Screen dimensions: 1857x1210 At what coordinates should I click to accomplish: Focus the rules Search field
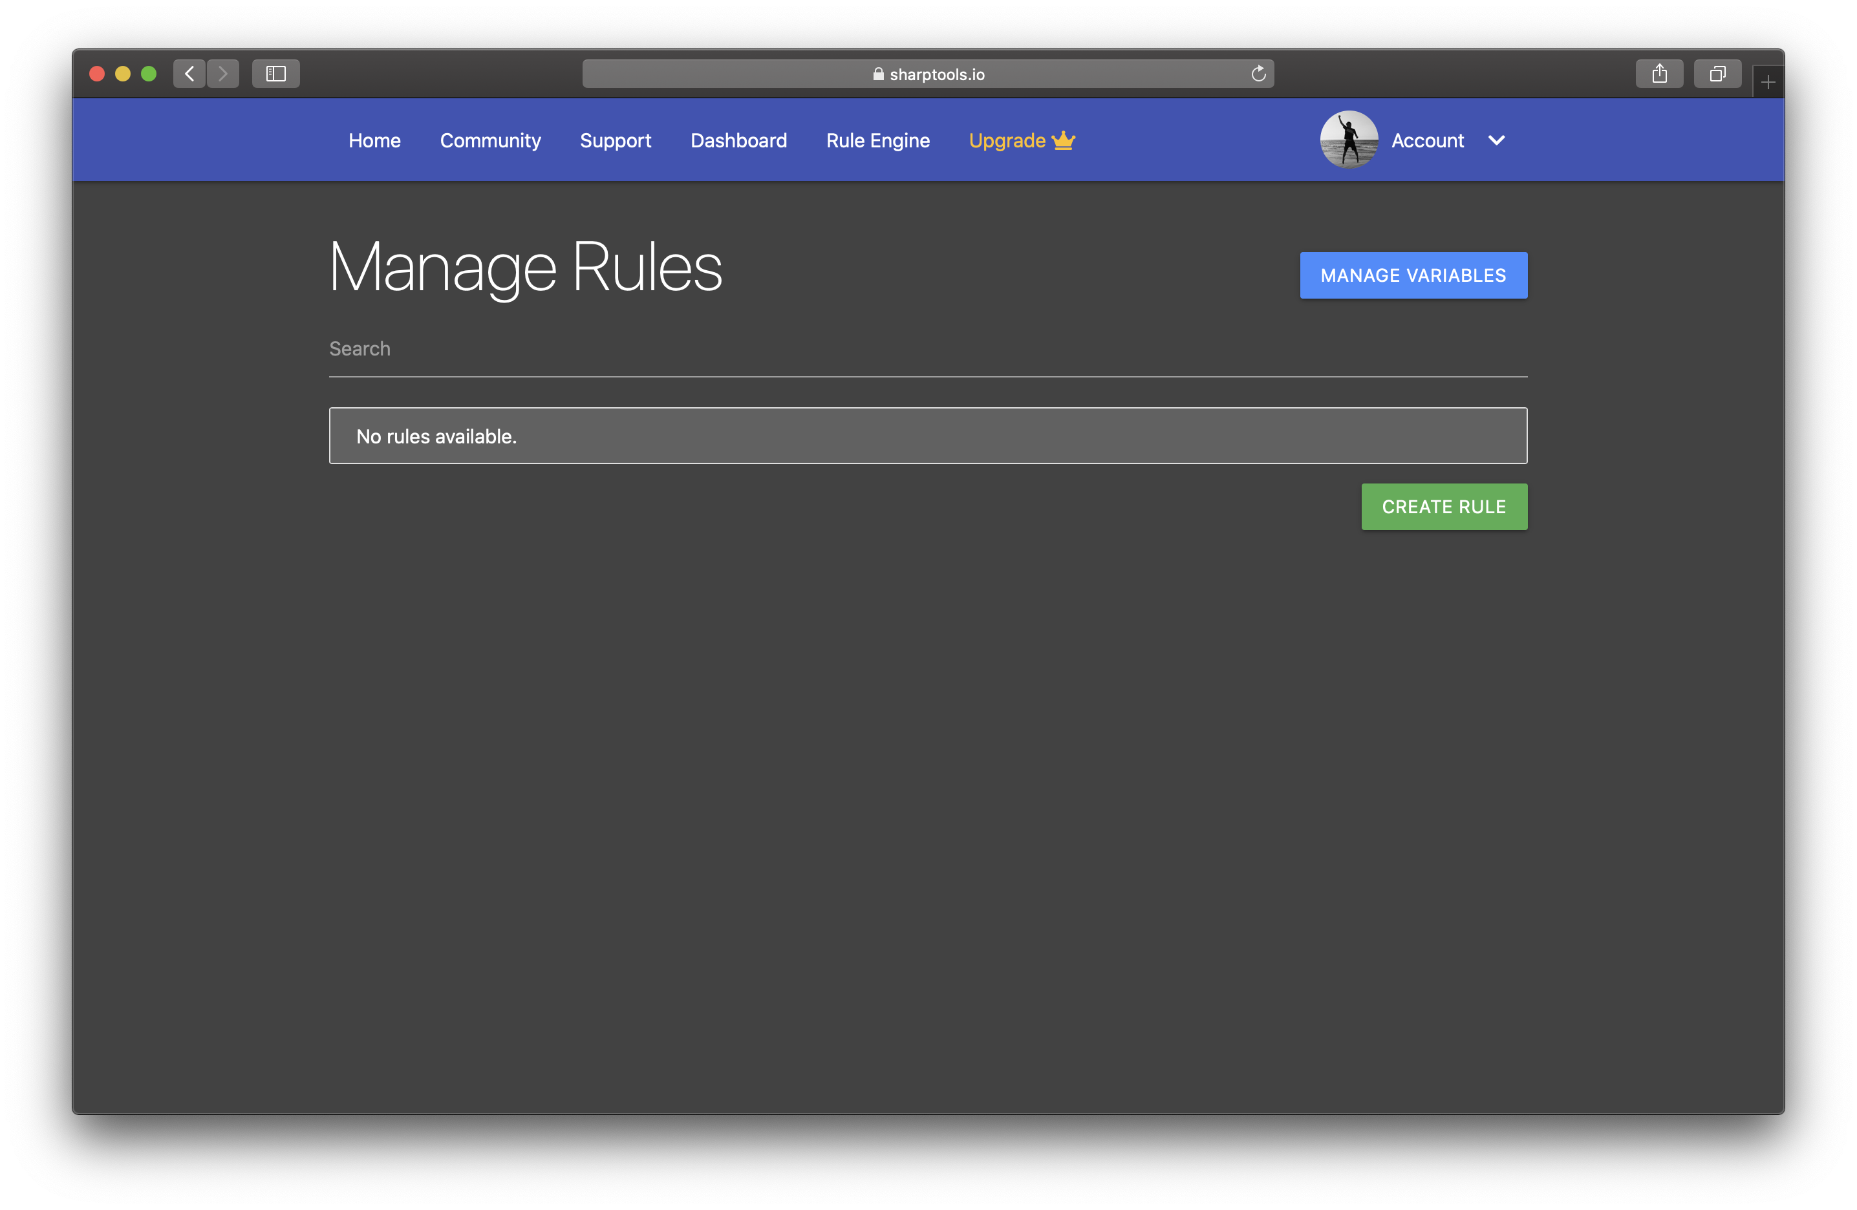(x=927, y=349)
